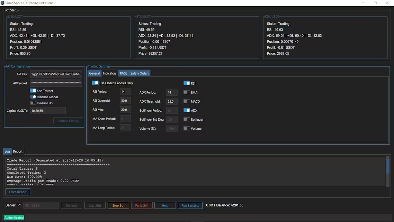Click Position: 0.00670149 text
Image resolution: width=394 pixels, height=222 pixels.
coord(283,42)
